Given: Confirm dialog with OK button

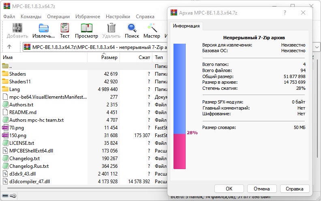Looking at the screenshot, I should [229, 189].
